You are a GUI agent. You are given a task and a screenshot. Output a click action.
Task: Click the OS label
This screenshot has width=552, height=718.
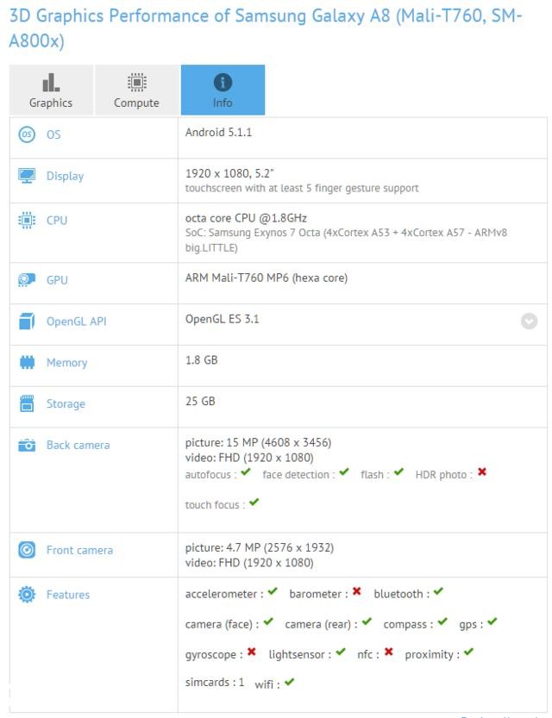53,134
